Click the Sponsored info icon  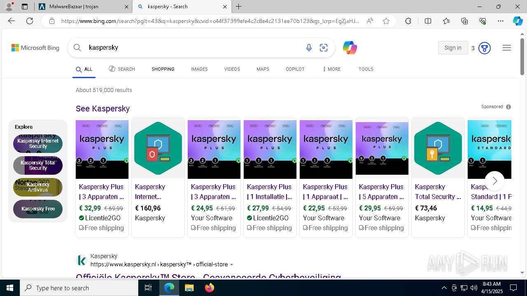508,107
